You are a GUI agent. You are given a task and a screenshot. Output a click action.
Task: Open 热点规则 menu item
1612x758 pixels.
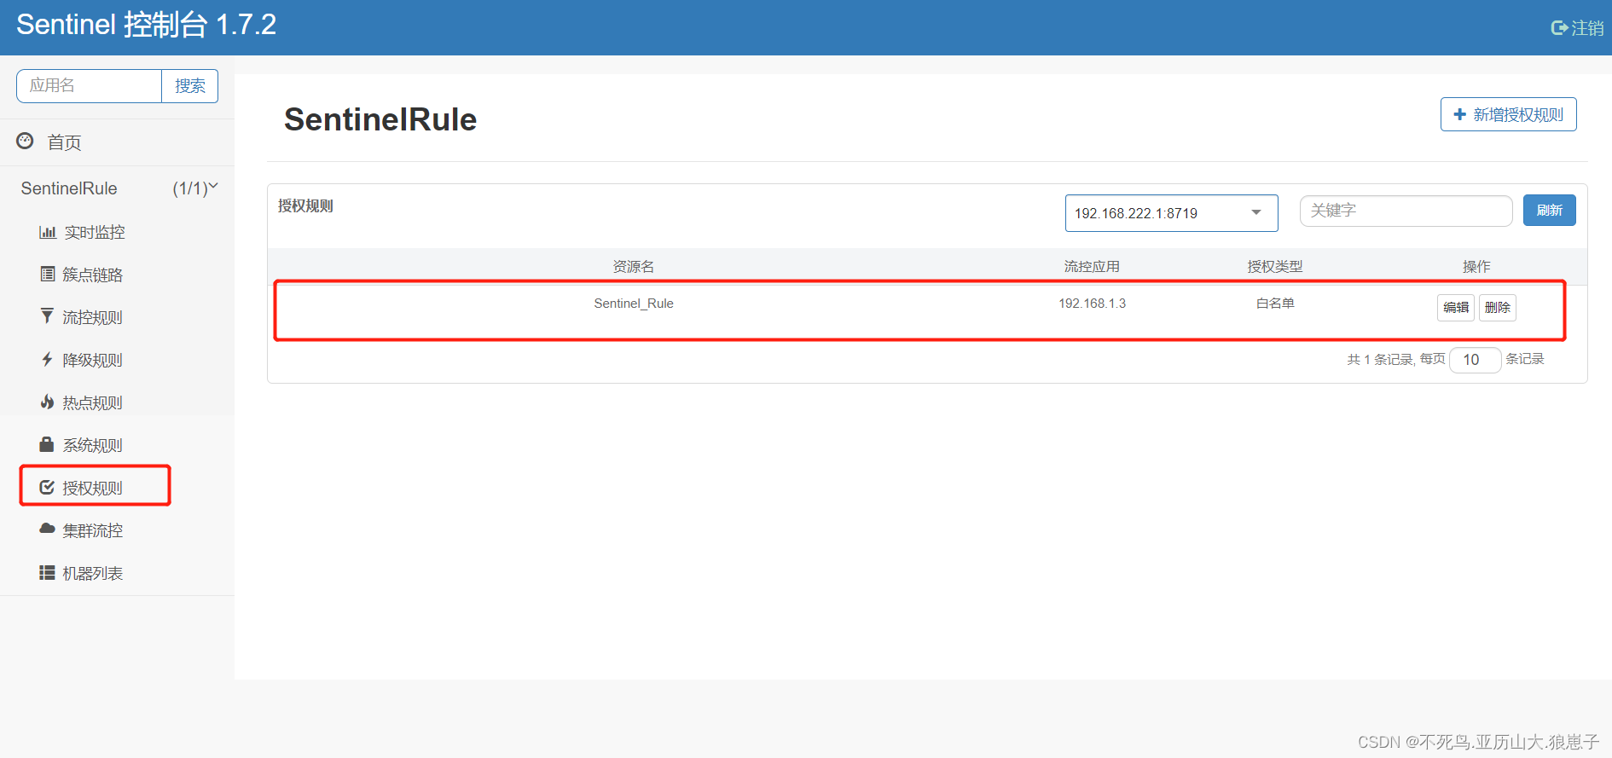click(93, 402)
